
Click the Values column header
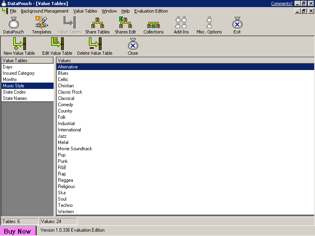click(185, 61)
